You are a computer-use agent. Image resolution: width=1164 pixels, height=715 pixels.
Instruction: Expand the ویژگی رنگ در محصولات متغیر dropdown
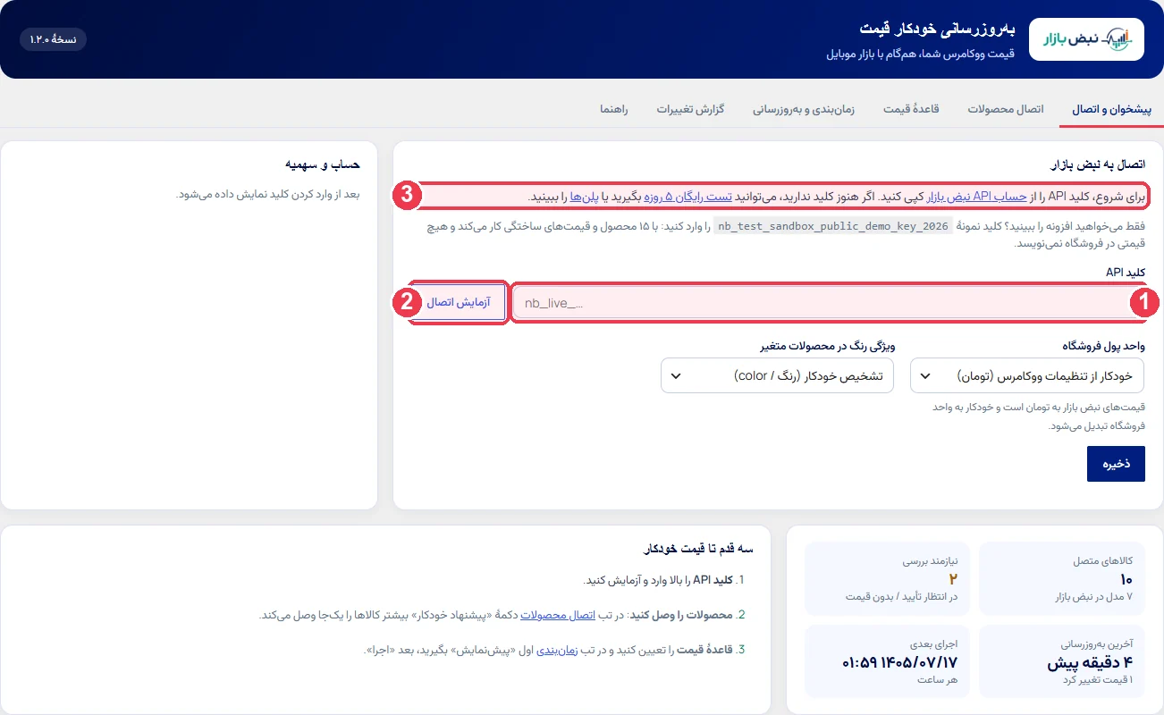[778, 375]
